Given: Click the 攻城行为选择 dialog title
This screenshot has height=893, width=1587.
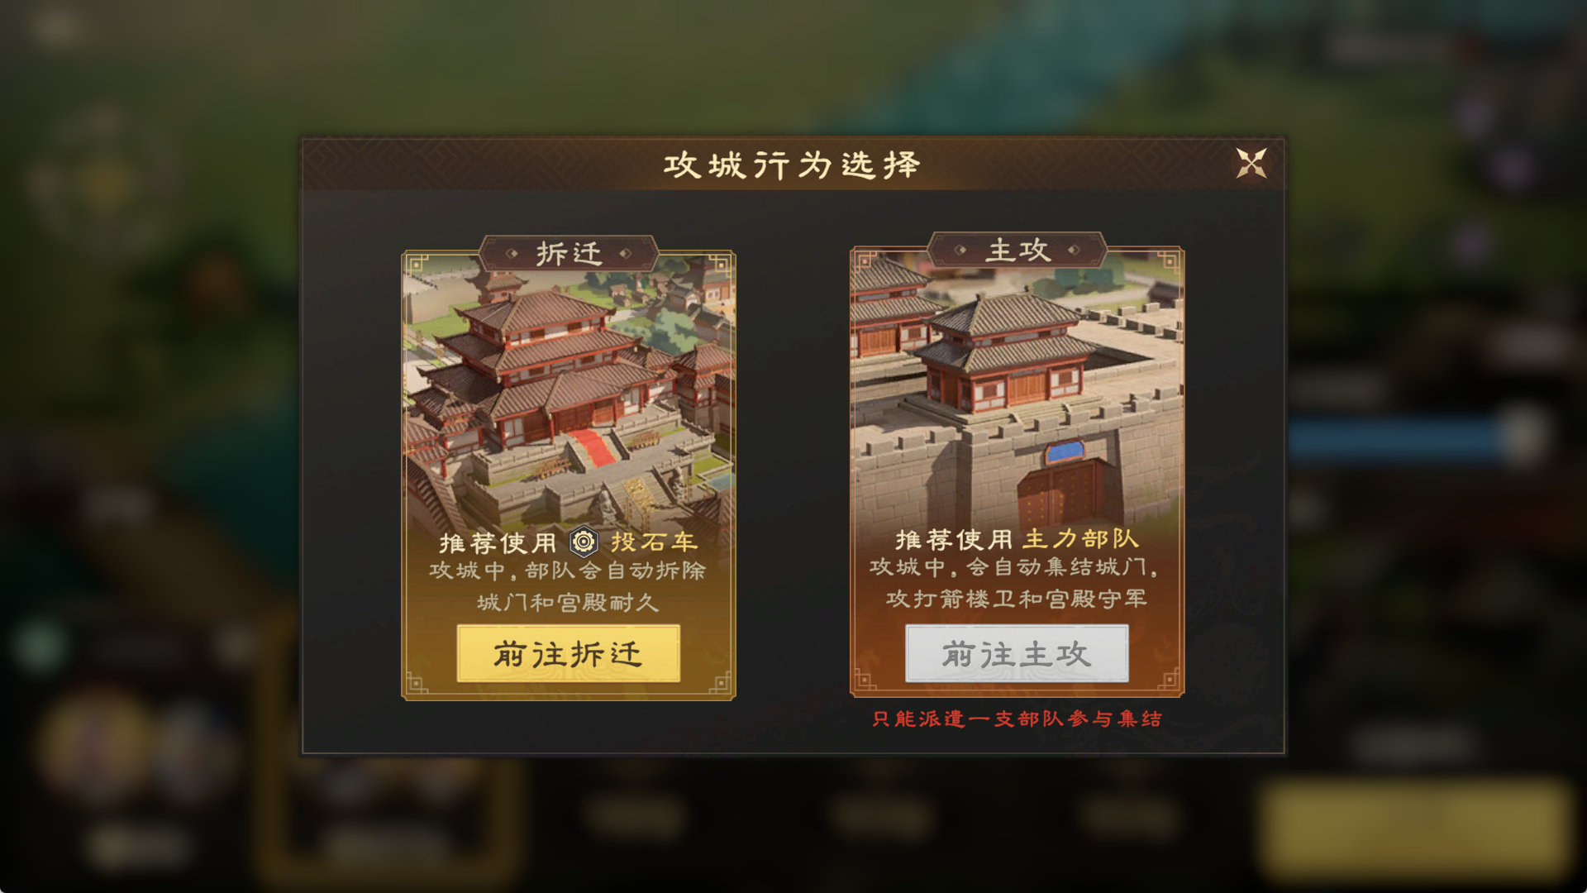Looking at the screenshot, I should click(x=792, y=165).
